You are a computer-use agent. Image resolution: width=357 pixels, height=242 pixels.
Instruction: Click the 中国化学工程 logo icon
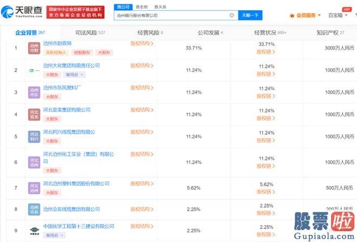point(34,231)
